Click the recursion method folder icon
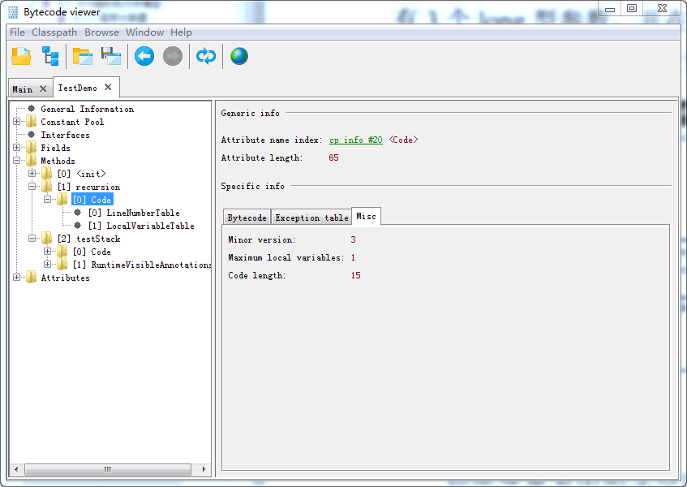The image size is (687, 487). tap(47, 187)
